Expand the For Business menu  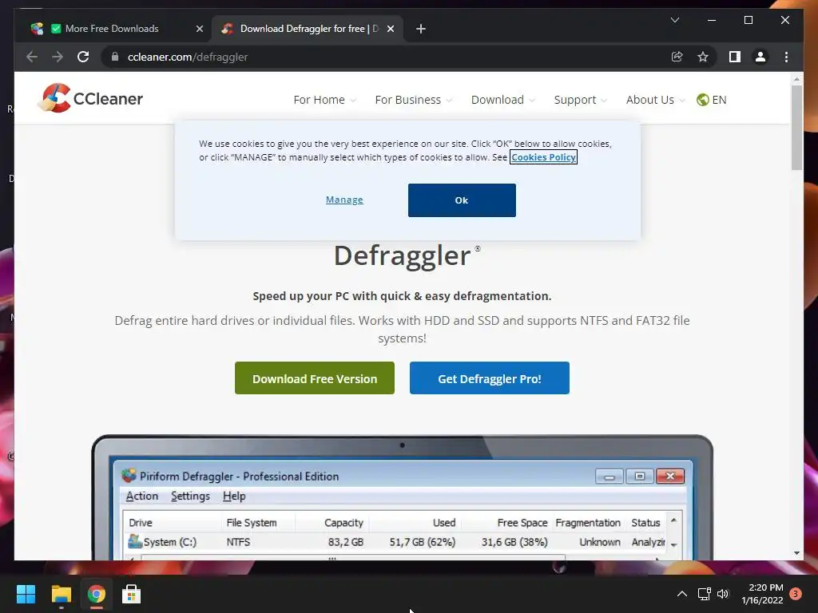pos(413,100)
